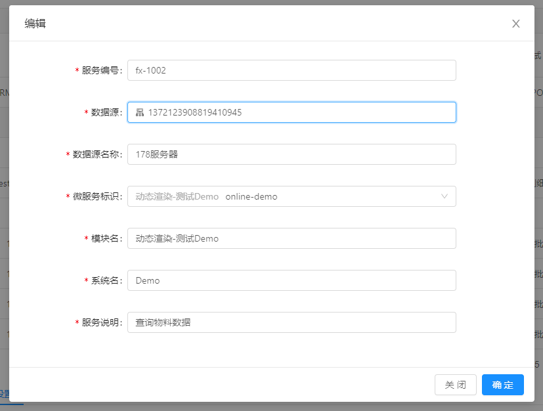Viewport: 543px width, 411px height.
Task: Click the 数据源 label
Action: [105, 112]
